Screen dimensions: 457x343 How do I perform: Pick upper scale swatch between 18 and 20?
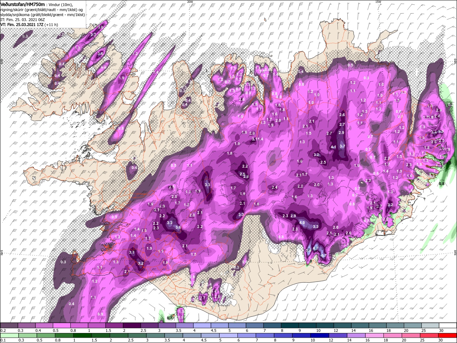pyautogui.click(x=395, y=325)
